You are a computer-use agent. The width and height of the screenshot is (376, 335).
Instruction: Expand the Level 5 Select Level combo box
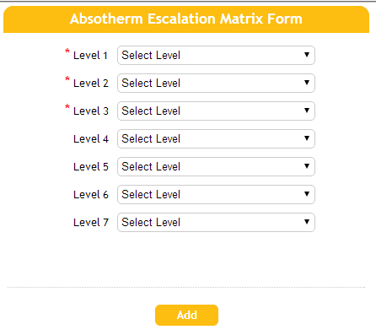(216, 167)
